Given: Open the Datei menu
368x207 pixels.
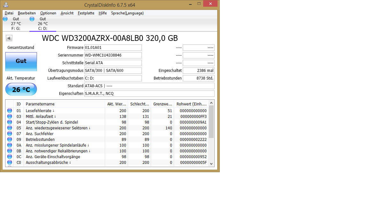Looking at the screenshot, I should pos(9,13).
